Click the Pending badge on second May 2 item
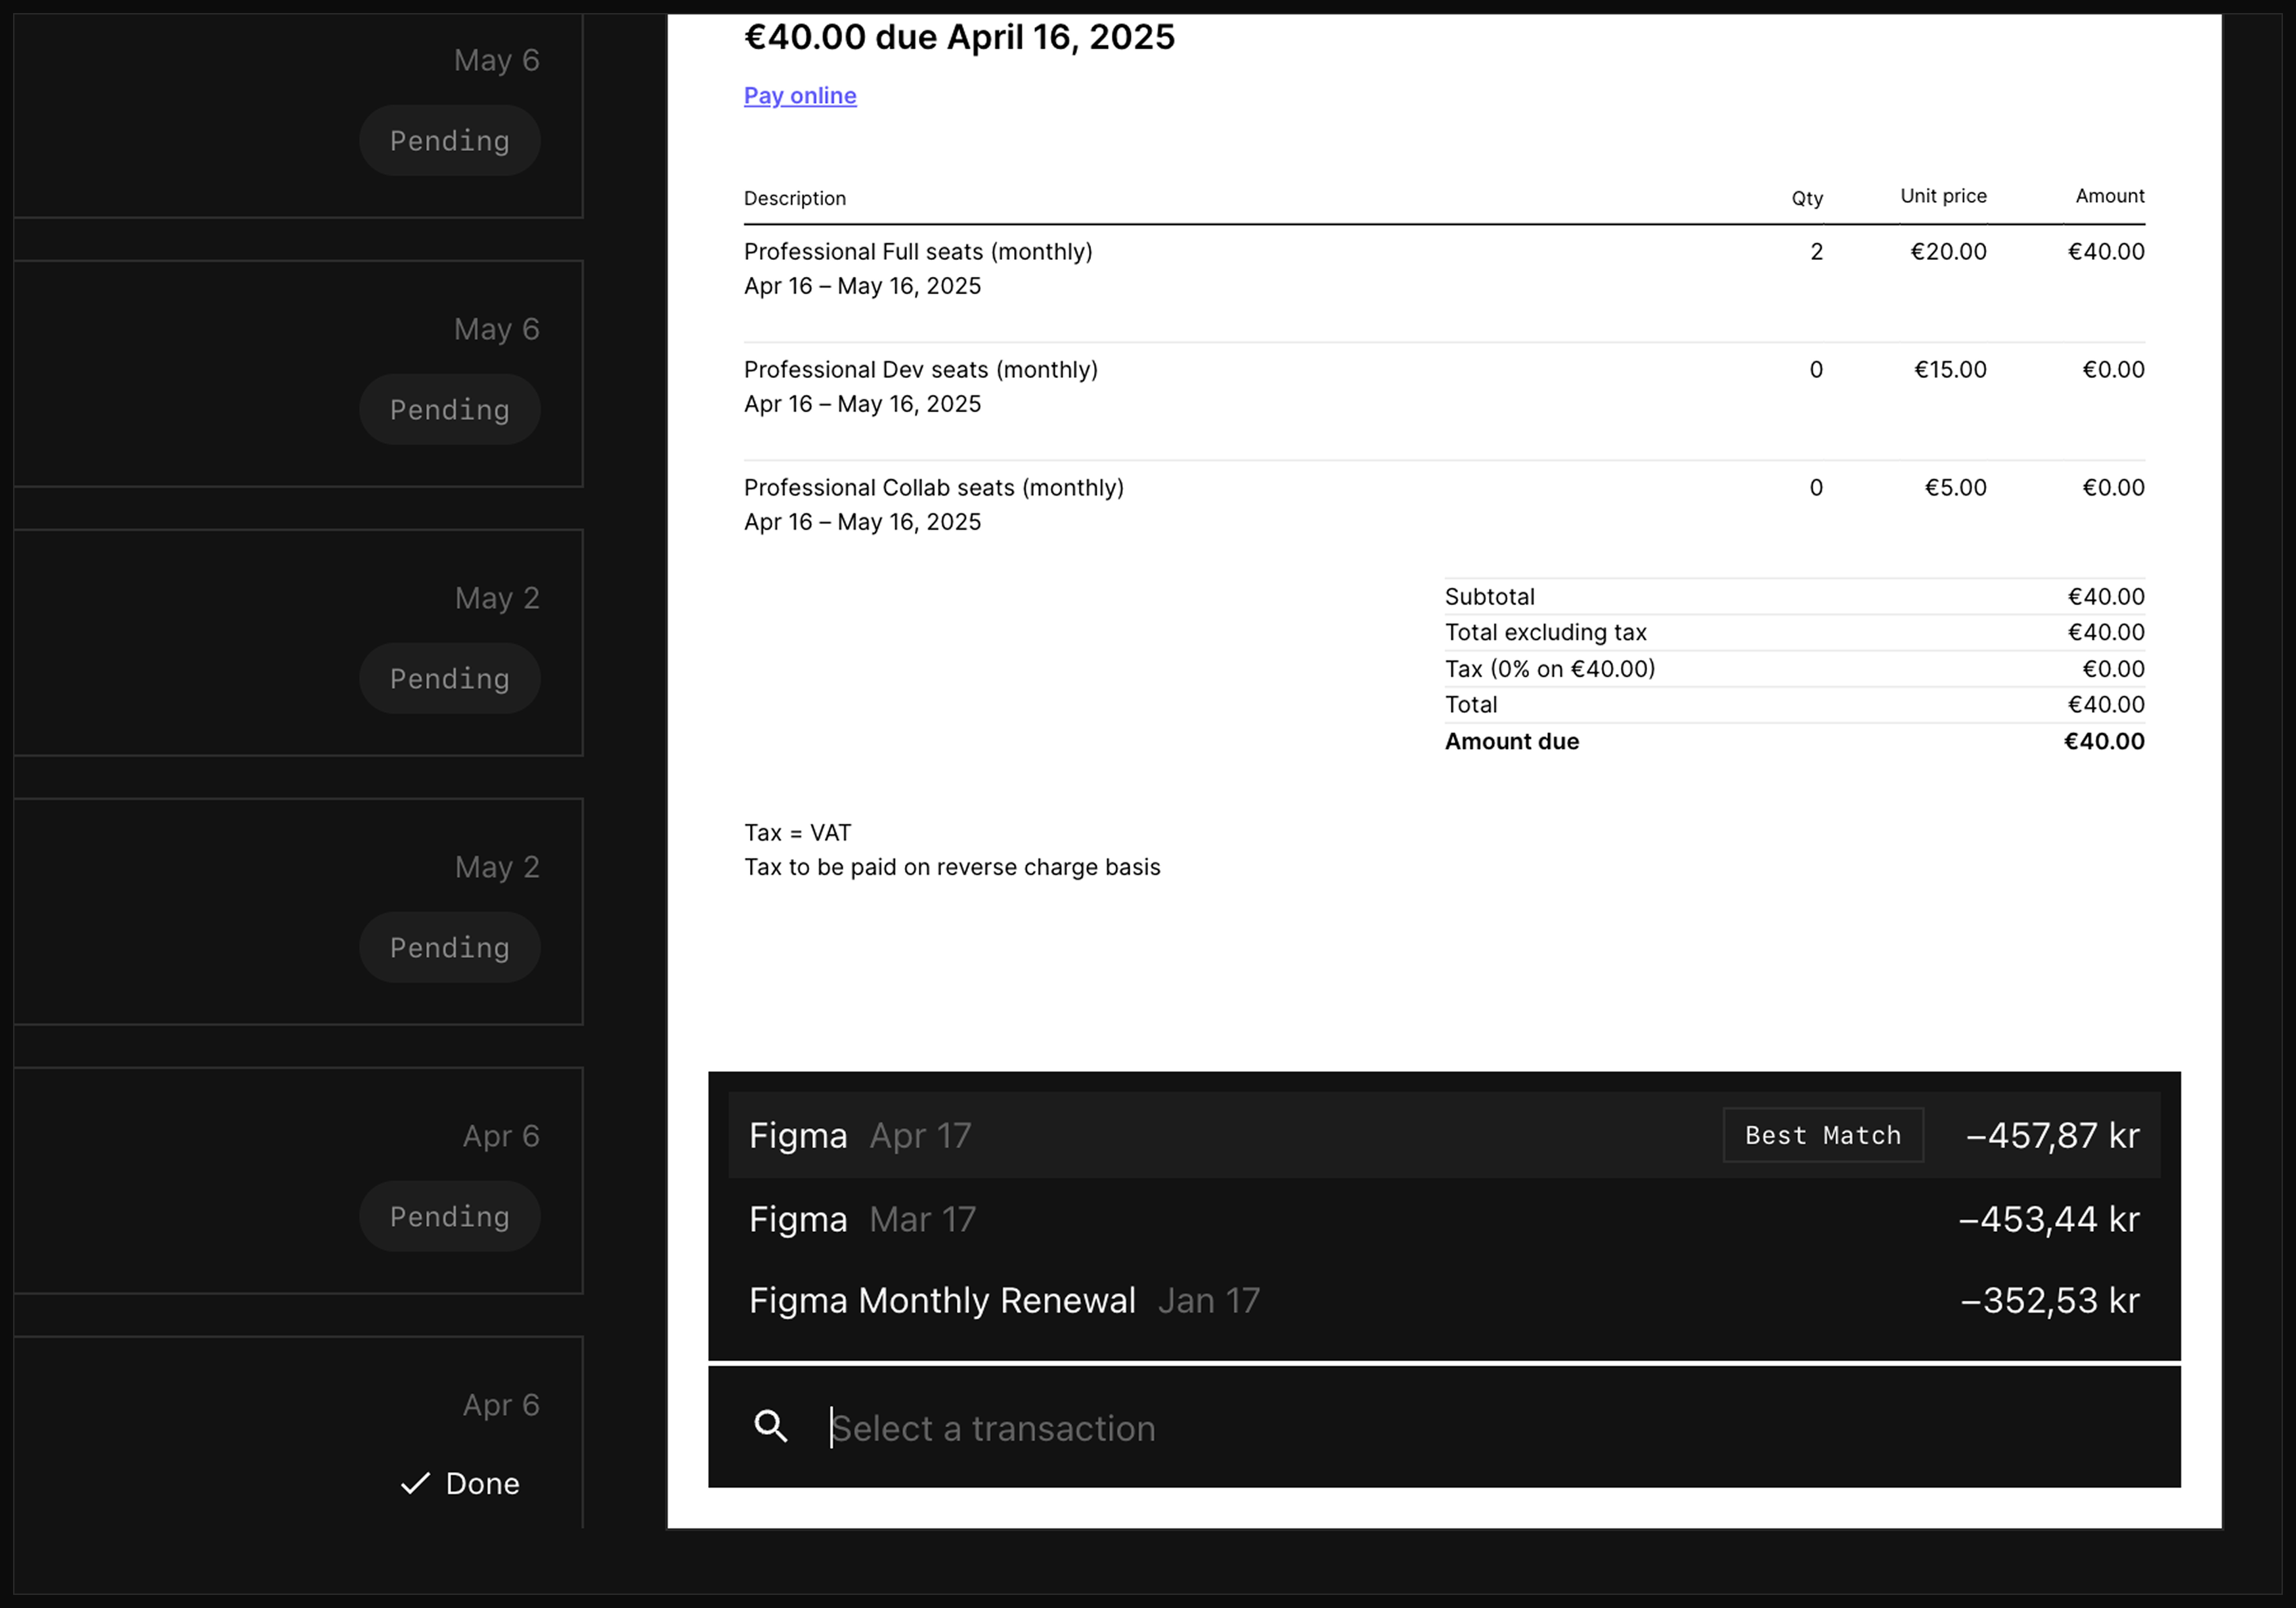This screenshot has width=2296, height=1608. click(450, 948)
